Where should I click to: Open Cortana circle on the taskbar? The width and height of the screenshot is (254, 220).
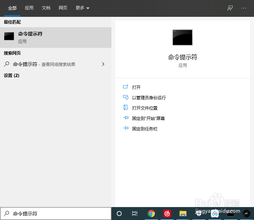tap(119, 214)
